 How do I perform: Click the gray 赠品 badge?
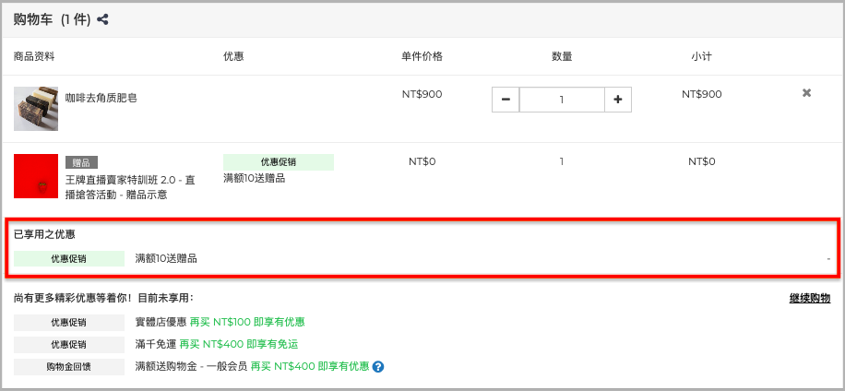(x=81, y=162)
